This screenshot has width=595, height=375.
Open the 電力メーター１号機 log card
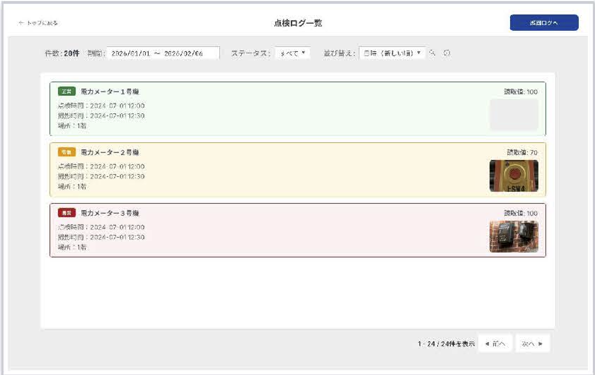298,109
